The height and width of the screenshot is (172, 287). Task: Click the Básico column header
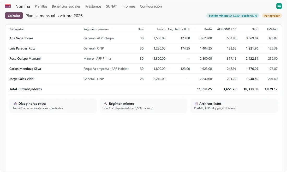[161, 29]
